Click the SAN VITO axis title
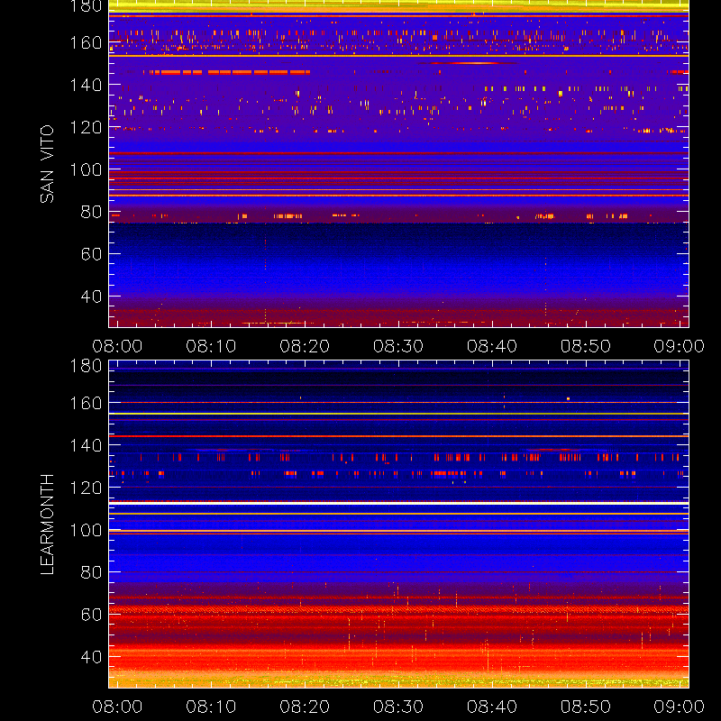Screen dimensions: 721x721 point(47,164)
